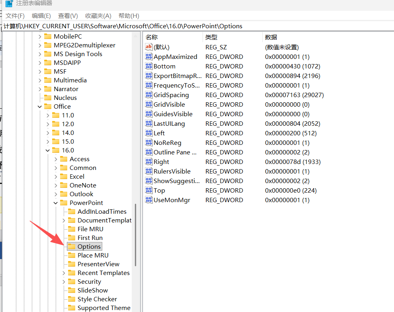The image size is (394, 312).
Task: Click the Options folder icon
Action: [x=72, y=246]
